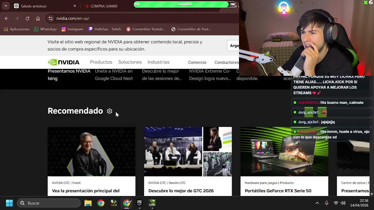
Task: Click Jorg_ejs3s1 chat message 'jajajajjq'
Action: (x=332, y=122)
